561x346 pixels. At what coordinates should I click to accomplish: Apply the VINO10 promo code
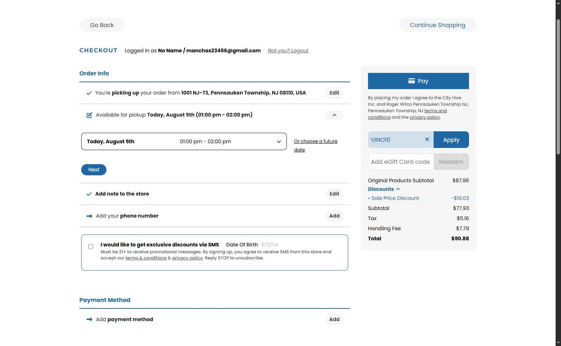(451, 140)
